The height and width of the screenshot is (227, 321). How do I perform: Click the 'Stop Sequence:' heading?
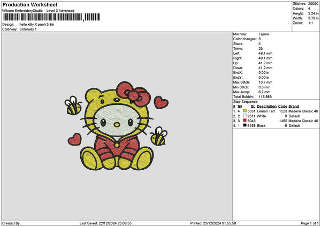click(x=246, y=102)
